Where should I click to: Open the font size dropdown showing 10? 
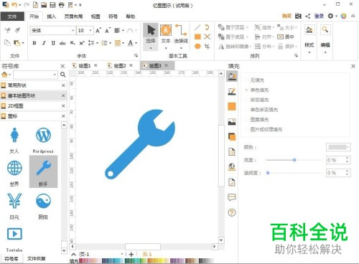click(x=90, y=30)
